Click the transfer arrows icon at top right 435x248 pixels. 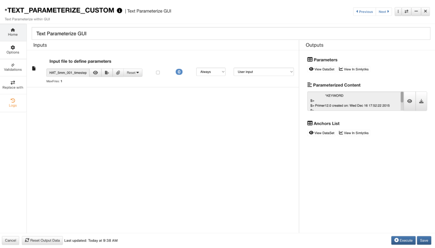[x=407, y=11]
